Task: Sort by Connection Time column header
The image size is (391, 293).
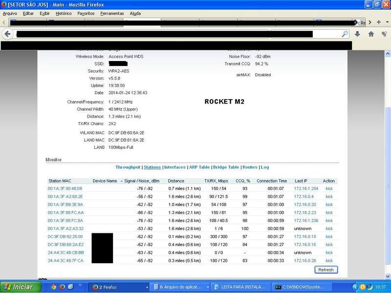Action: [272, 181]
